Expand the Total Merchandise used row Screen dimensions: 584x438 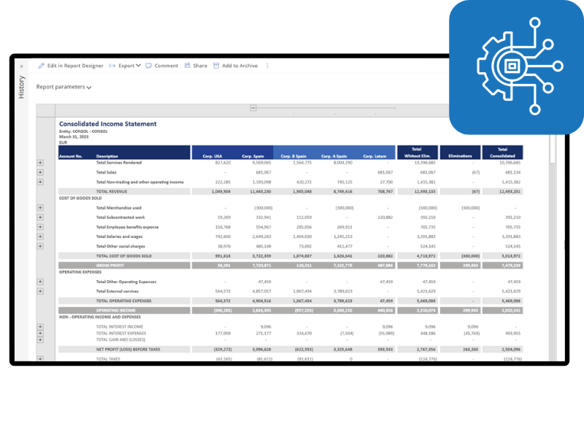(40, 208)
